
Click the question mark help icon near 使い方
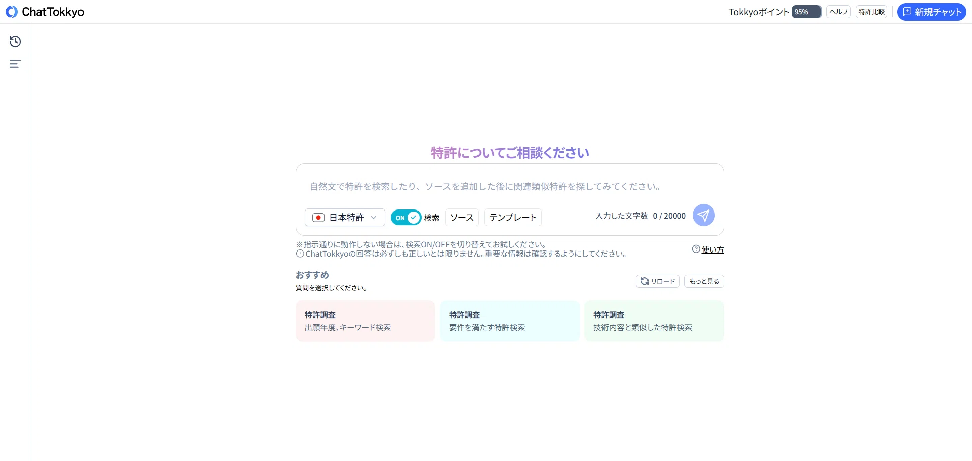[696, 249]
